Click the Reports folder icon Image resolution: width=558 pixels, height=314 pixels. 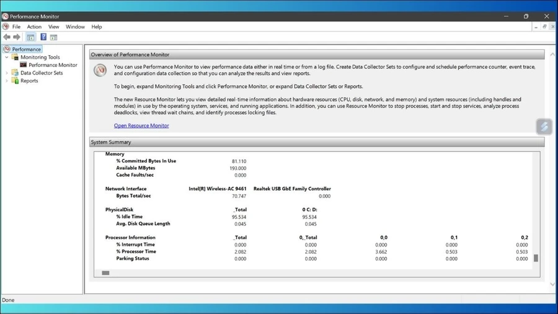coord(15,81)
